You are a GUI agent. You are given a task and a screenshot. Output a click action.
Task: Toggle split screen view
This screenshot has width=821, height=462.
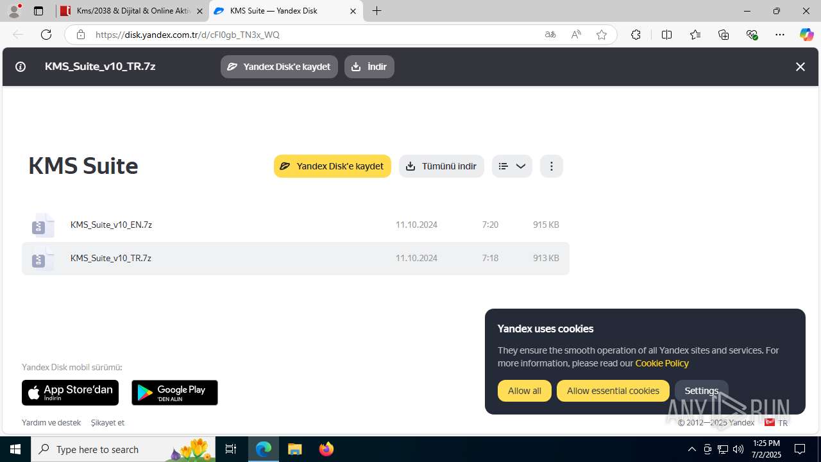666,35
